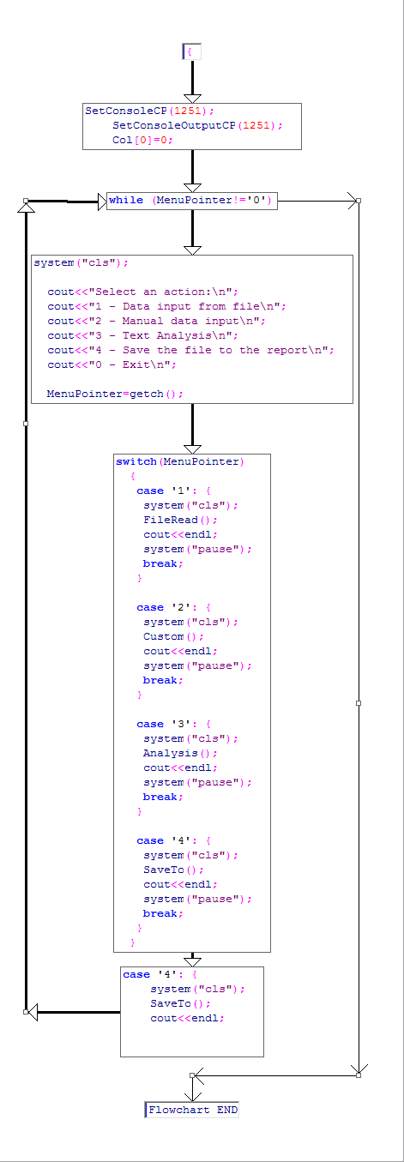The image size is (404, 1162).
Task: Click the line "3 - Text Analysis"
Action: tap(143, 335)
